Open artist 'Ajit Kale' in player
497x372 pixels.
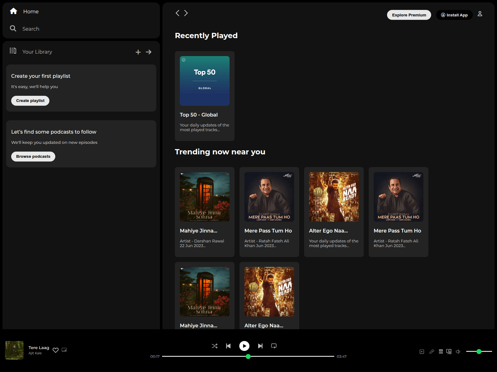[x=35, y=353]
